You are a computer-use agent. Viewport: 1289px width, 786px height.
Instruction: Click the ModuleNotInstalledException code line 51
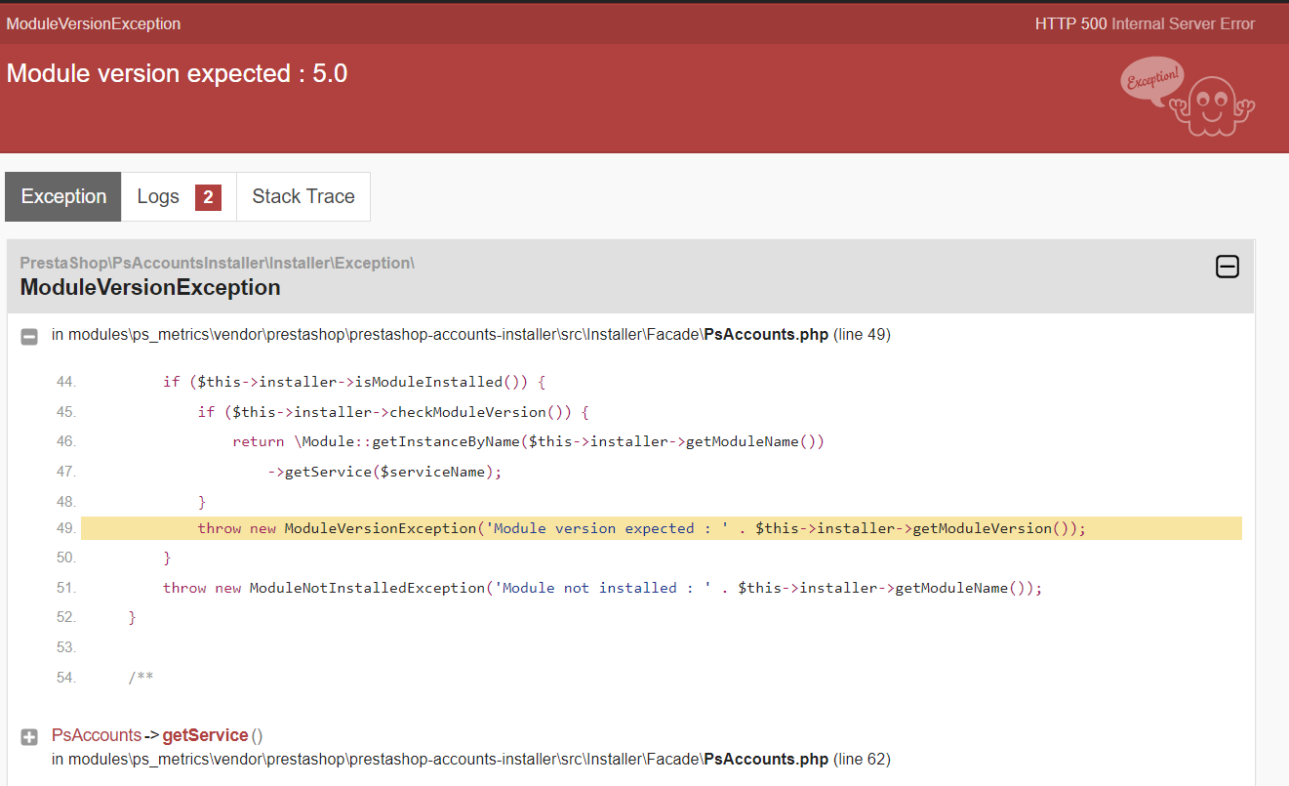tap(602, 588)
